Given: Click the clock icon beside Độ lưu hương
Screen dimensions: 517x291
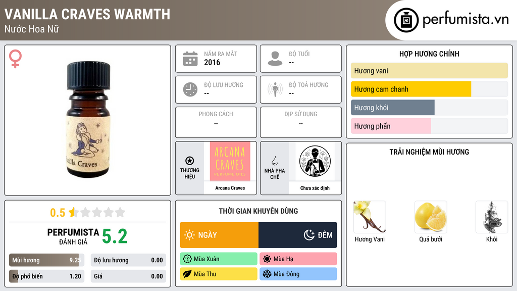Looking at the screenshot, I should pyautogui.click(x=190, y=89).
